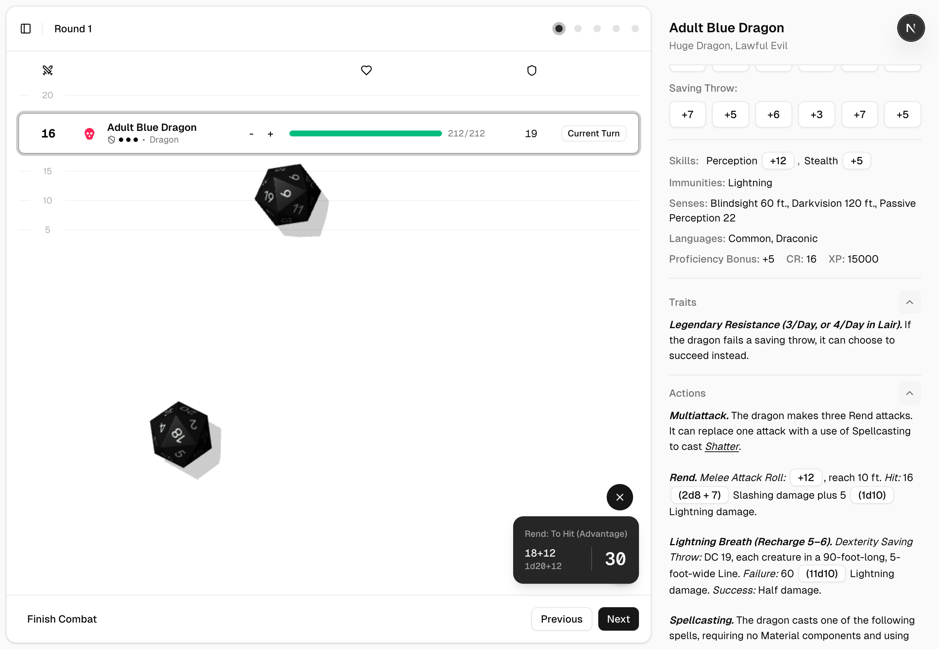Toggle the sidebar panel icon
This screenshot has width=939, height=649.
26,29
